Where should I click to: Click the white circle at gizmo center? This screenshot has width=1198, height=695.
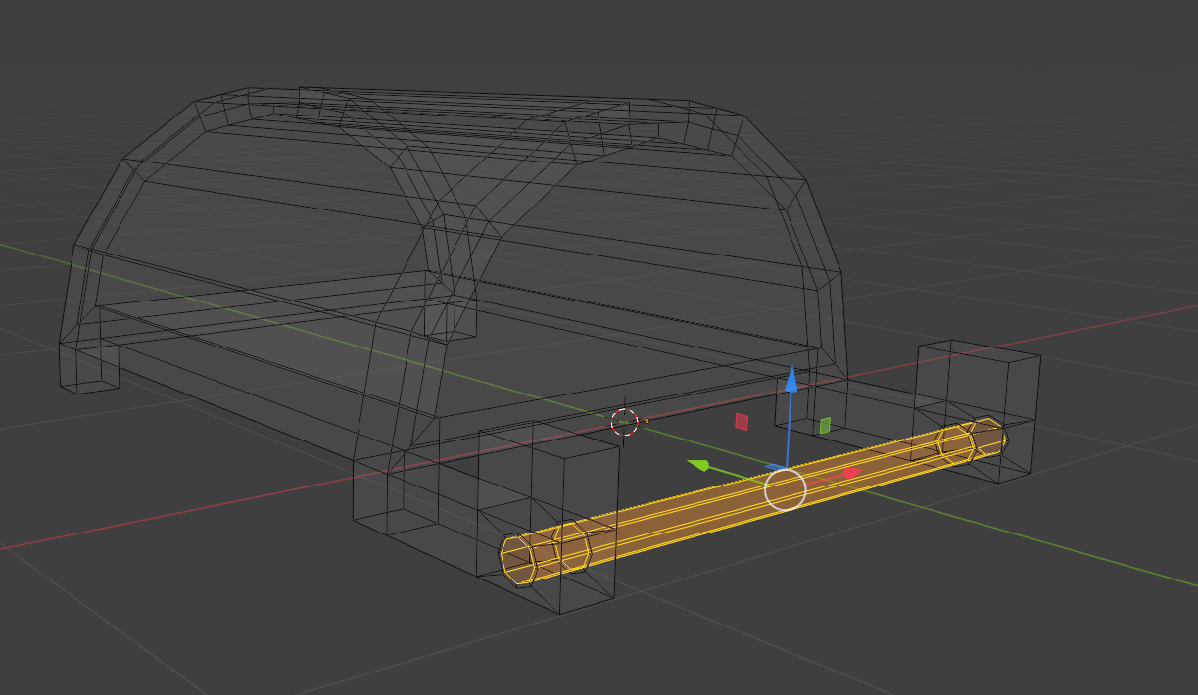(x=785, y=489)
